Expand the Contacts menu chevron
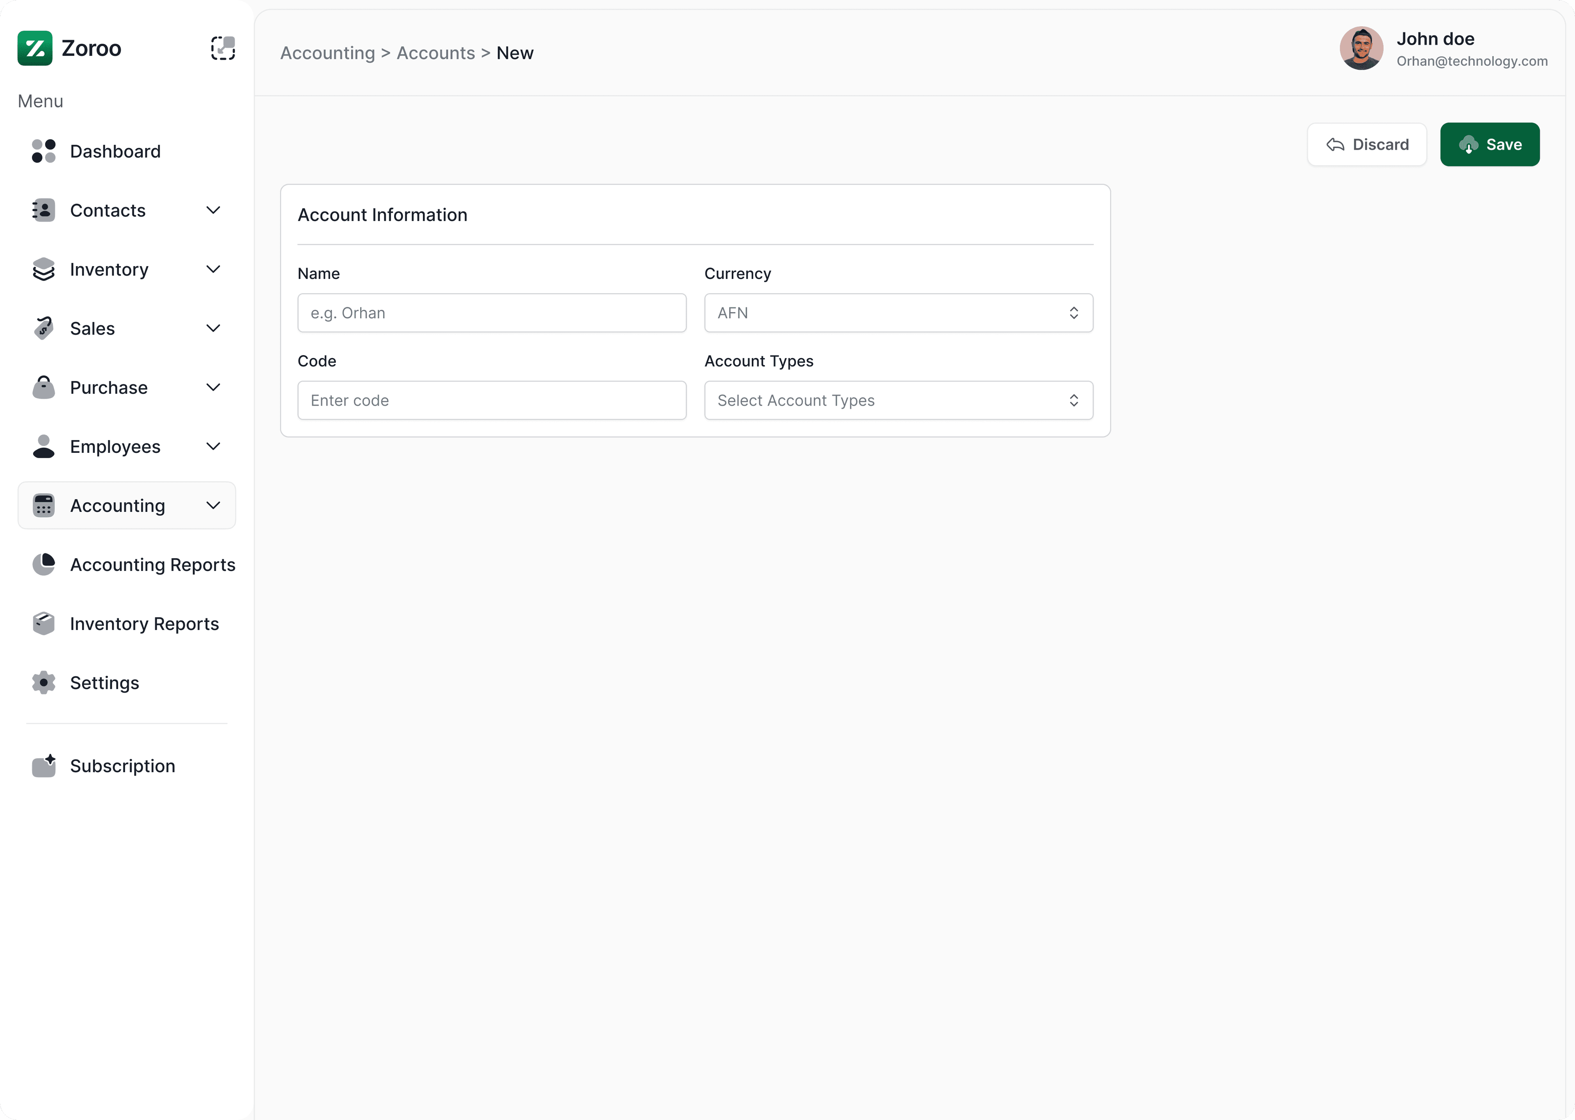Screen dimensions: 1575x1120 213,210
